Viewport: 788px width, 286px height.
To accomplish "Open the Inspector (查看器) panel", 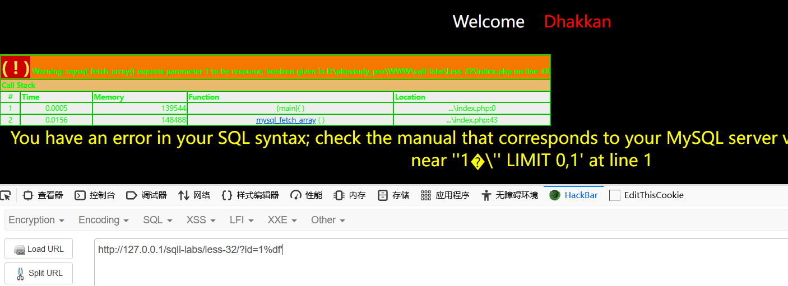I will pyautogui.click(x=43, y=195).
